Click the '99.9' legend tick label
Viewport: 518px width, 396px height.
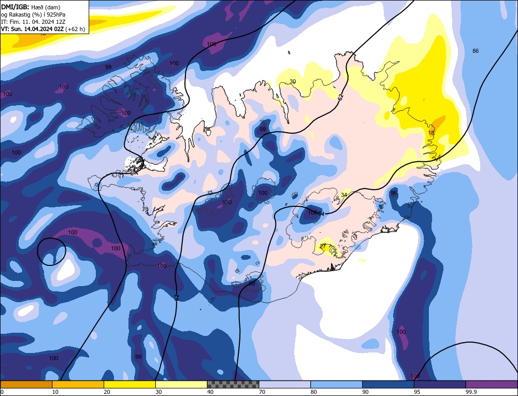click(x=471, y=392)
